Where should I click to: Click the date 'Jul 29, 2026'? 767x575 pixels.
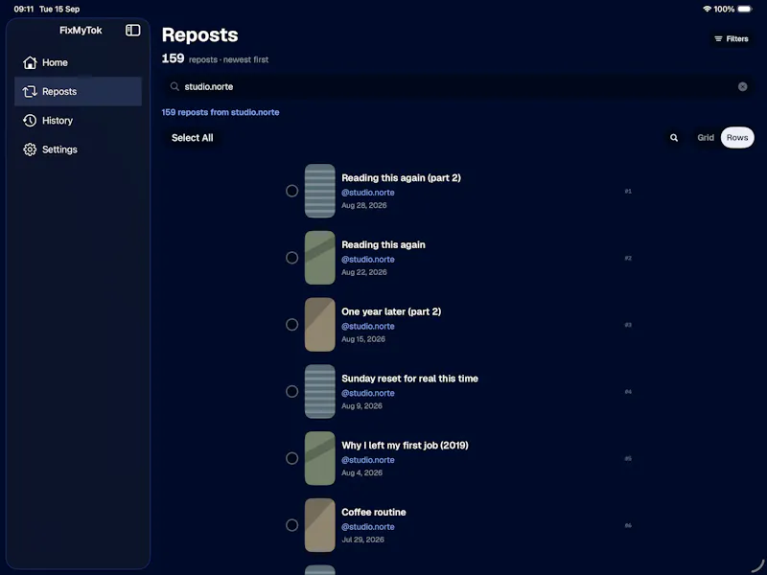(363, 540)
